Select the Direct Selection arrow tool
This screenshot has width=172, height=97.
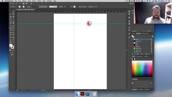pyautogui.click(x=13, y=12)
